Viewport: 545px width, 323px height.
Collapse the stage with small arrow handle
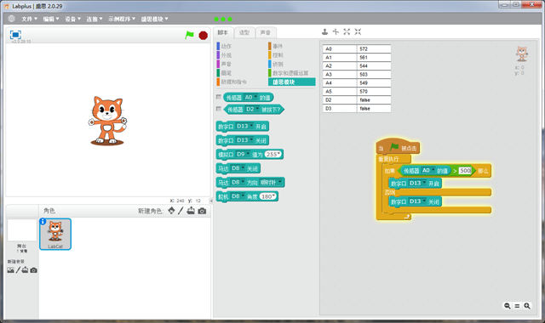[x=211, y=201]
